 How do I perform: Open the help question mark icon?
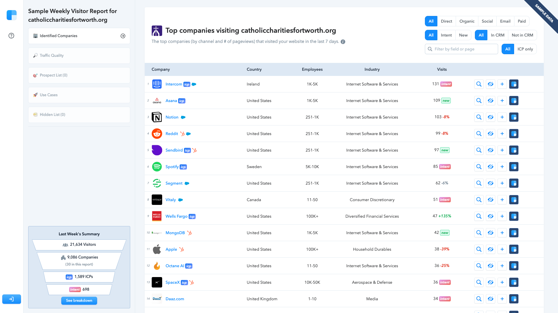(x=11, y=36)
